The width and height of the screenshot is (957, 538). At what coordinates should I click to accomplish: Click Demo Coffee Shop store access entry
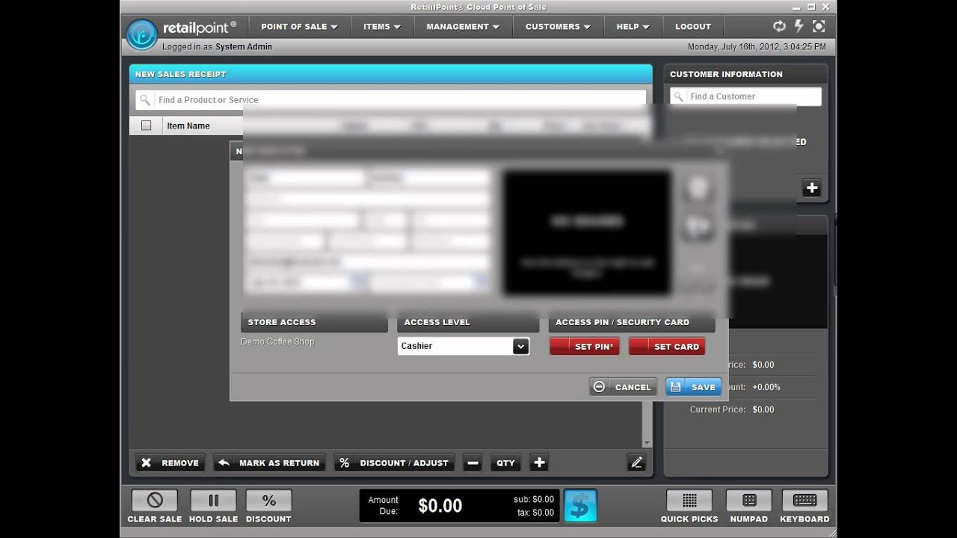click(277, 341)
